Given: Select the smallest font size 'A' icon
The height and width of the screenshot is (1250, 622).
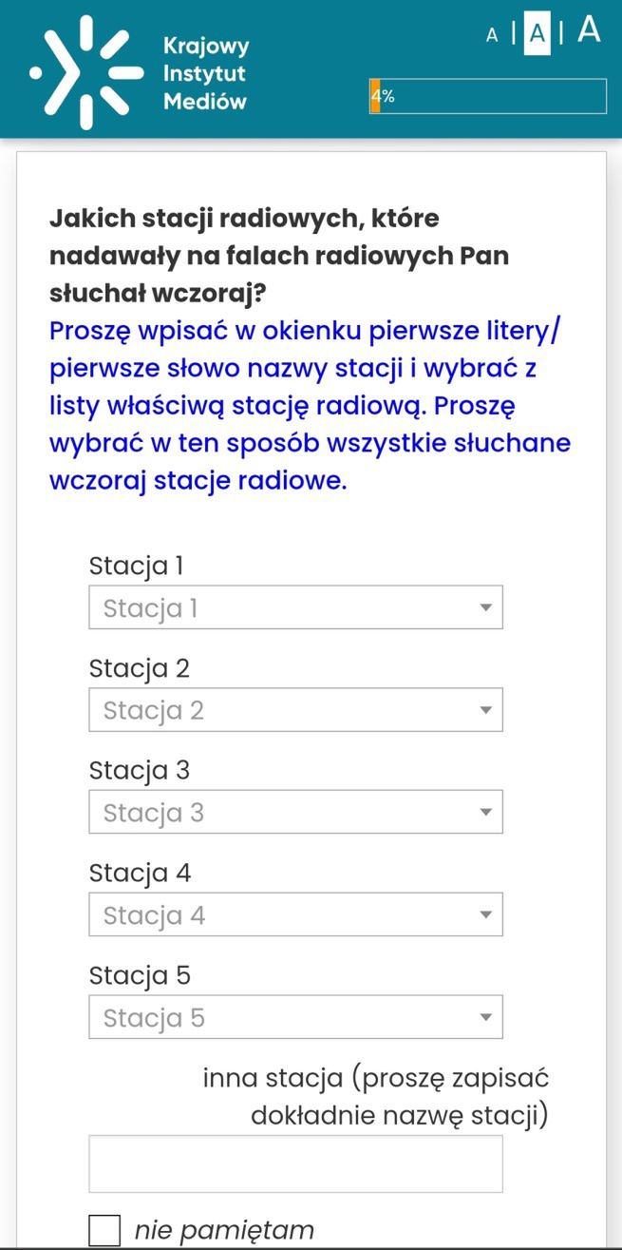Looking at the screenshot, I should click(492, 35).
